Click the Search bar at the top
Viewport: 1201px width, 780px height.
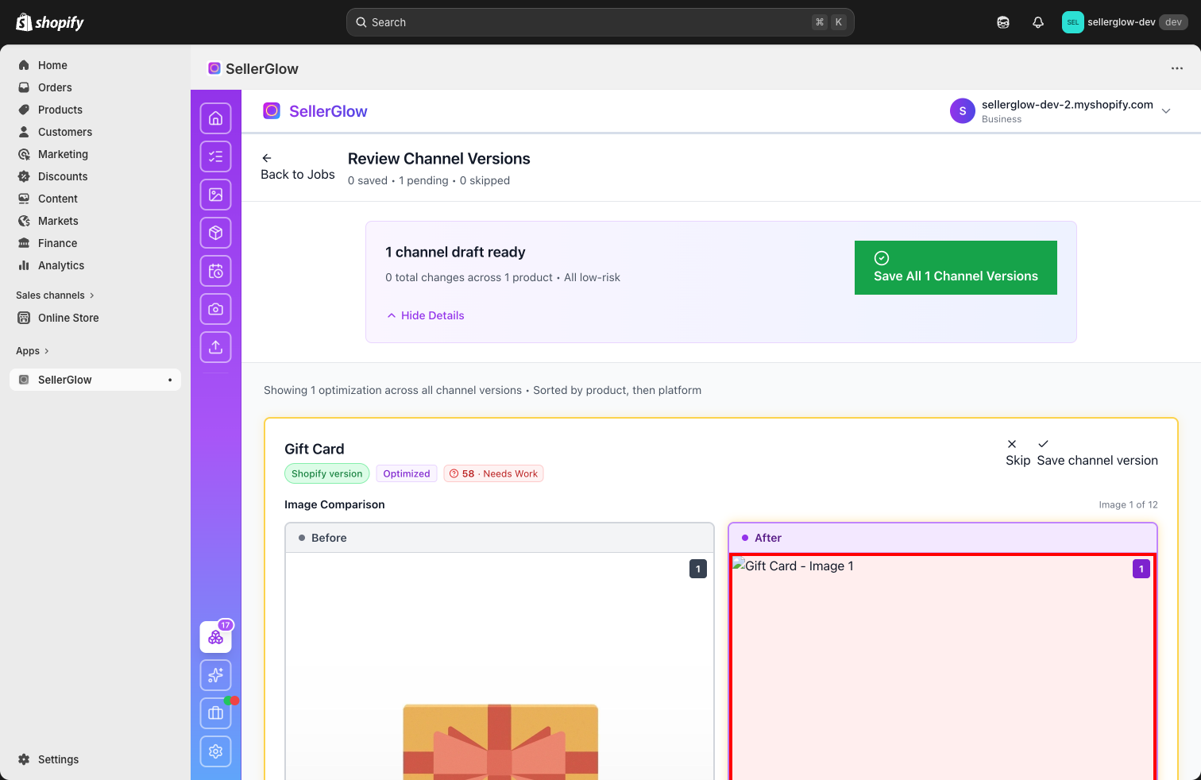600,21
